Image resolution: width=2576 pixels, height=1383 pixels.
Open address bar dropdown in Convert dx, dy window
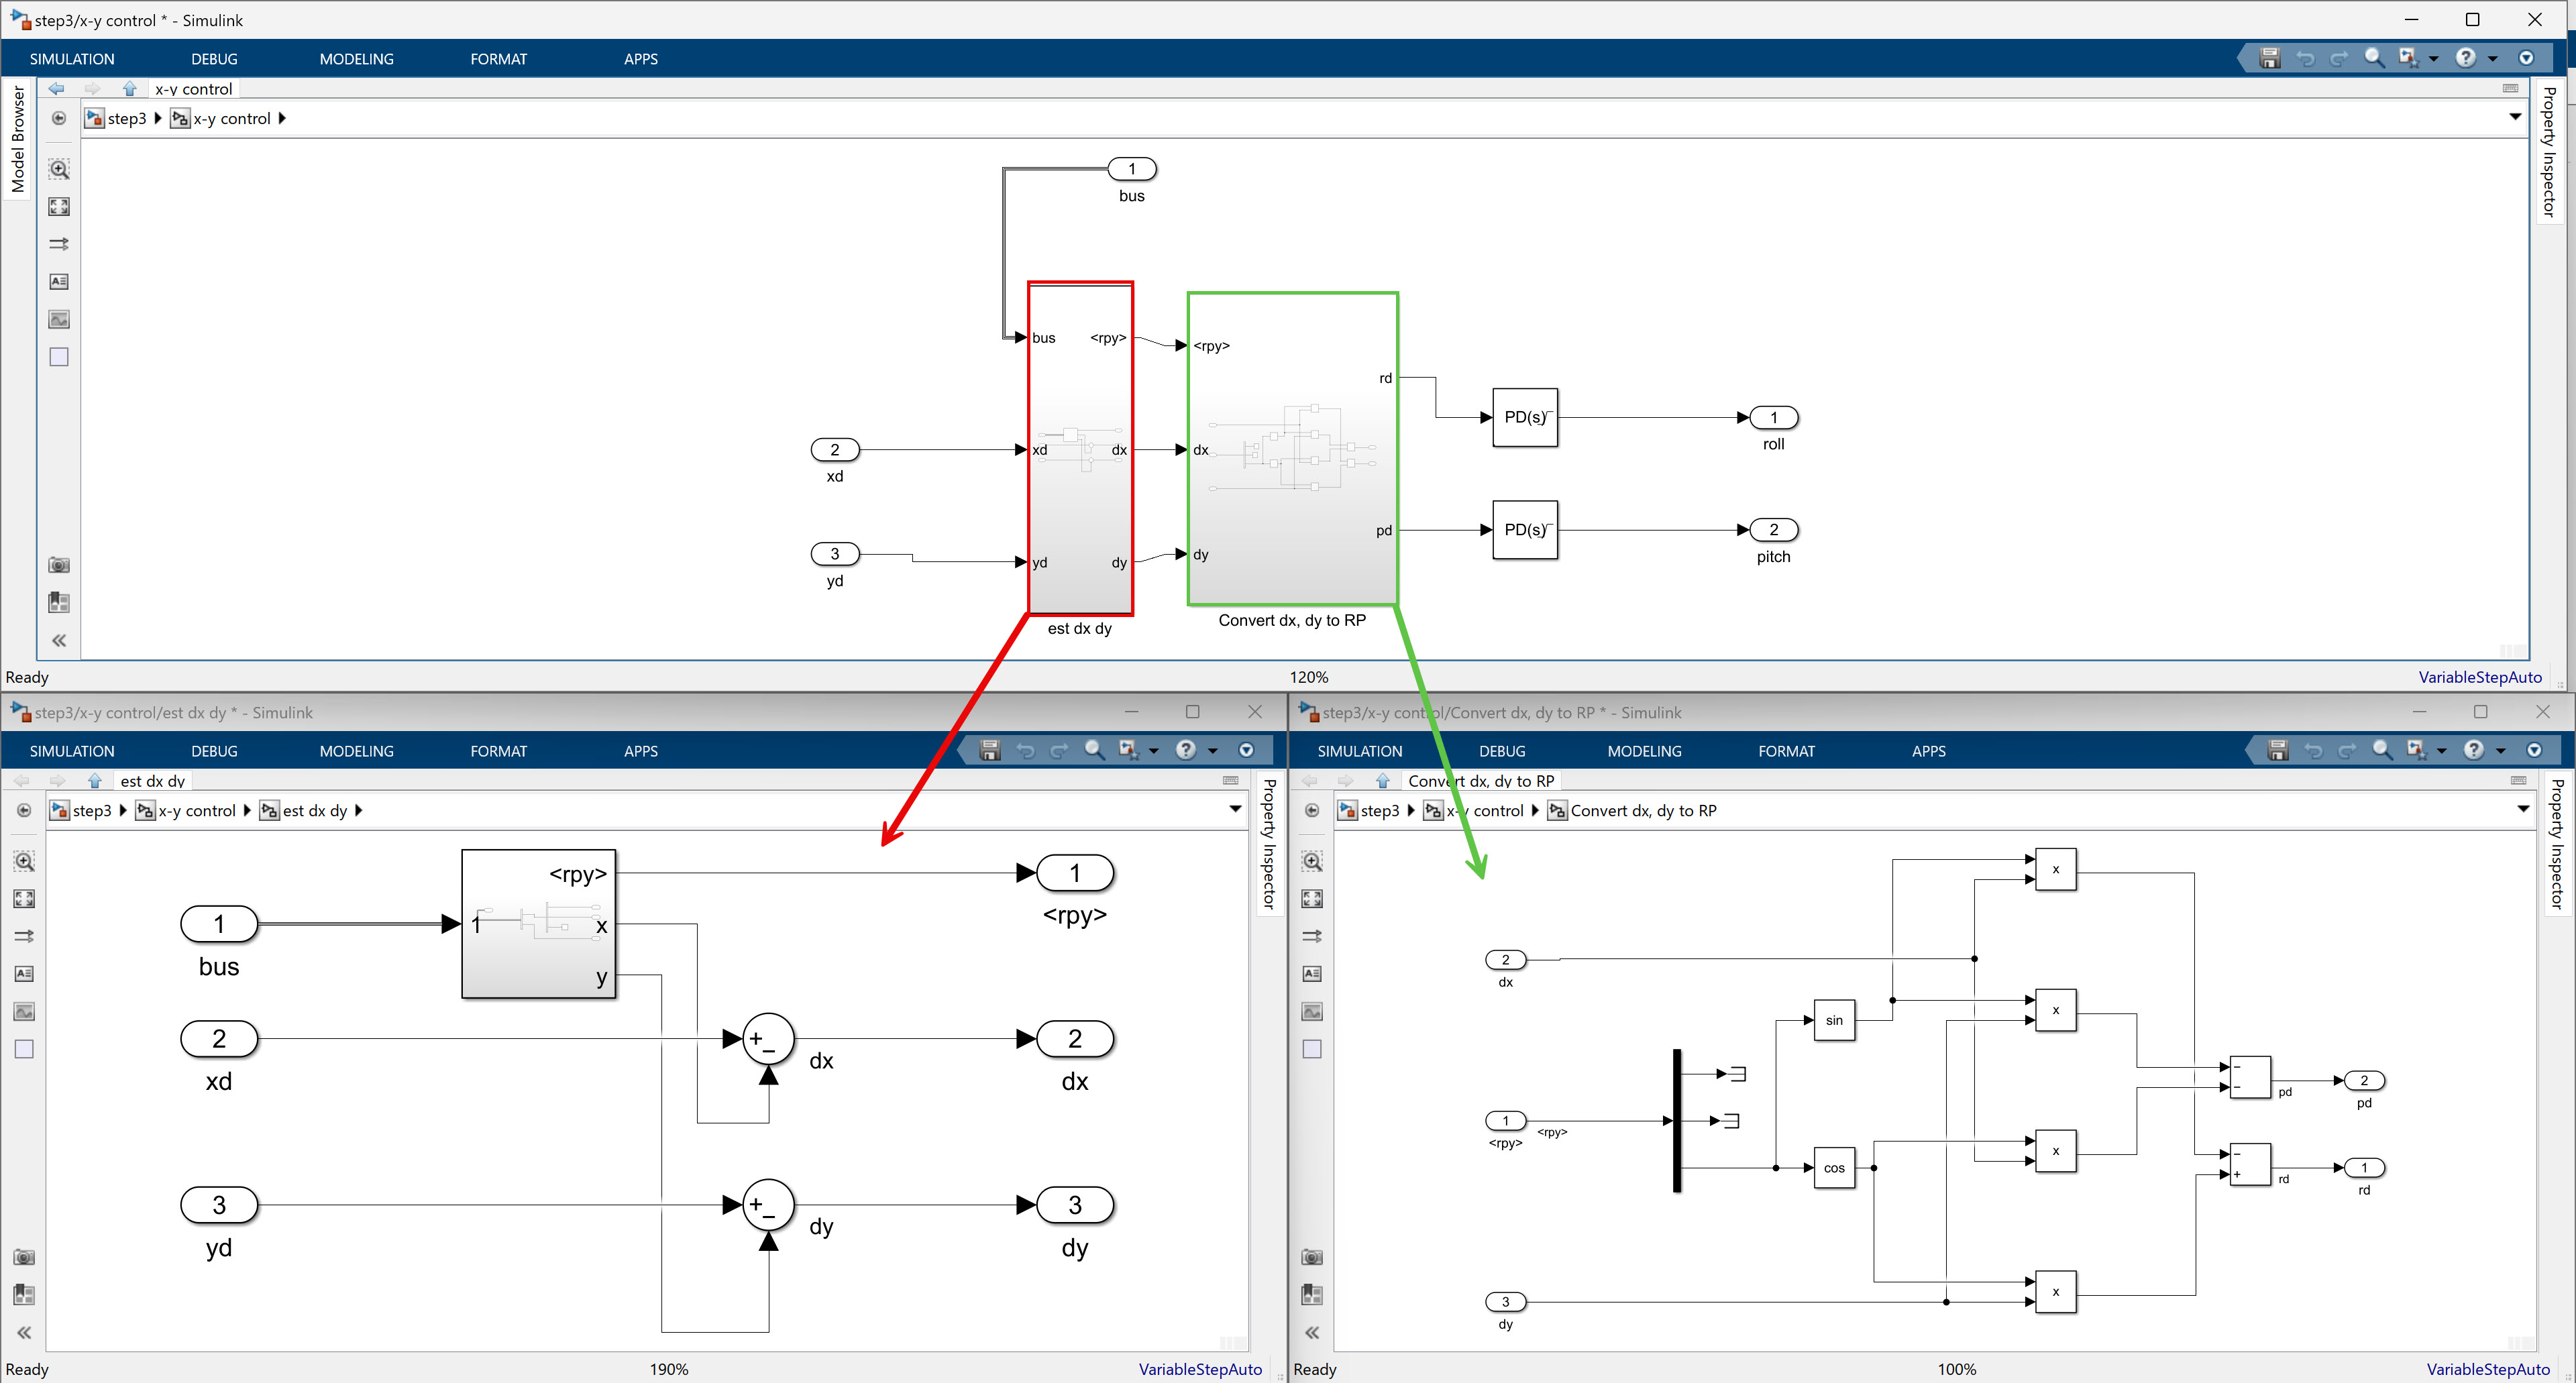(x=2523, y=809)
